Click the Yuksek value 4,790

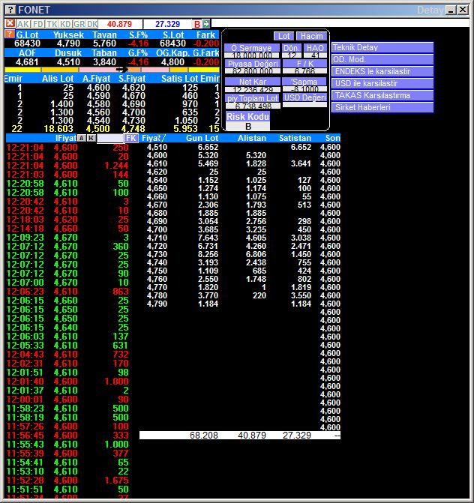tap(68, 43)
